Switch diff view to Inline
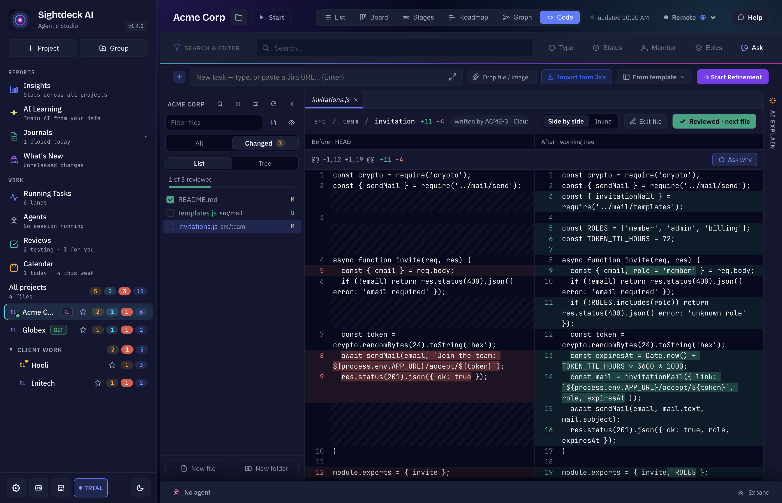 [x=603, y=121]
